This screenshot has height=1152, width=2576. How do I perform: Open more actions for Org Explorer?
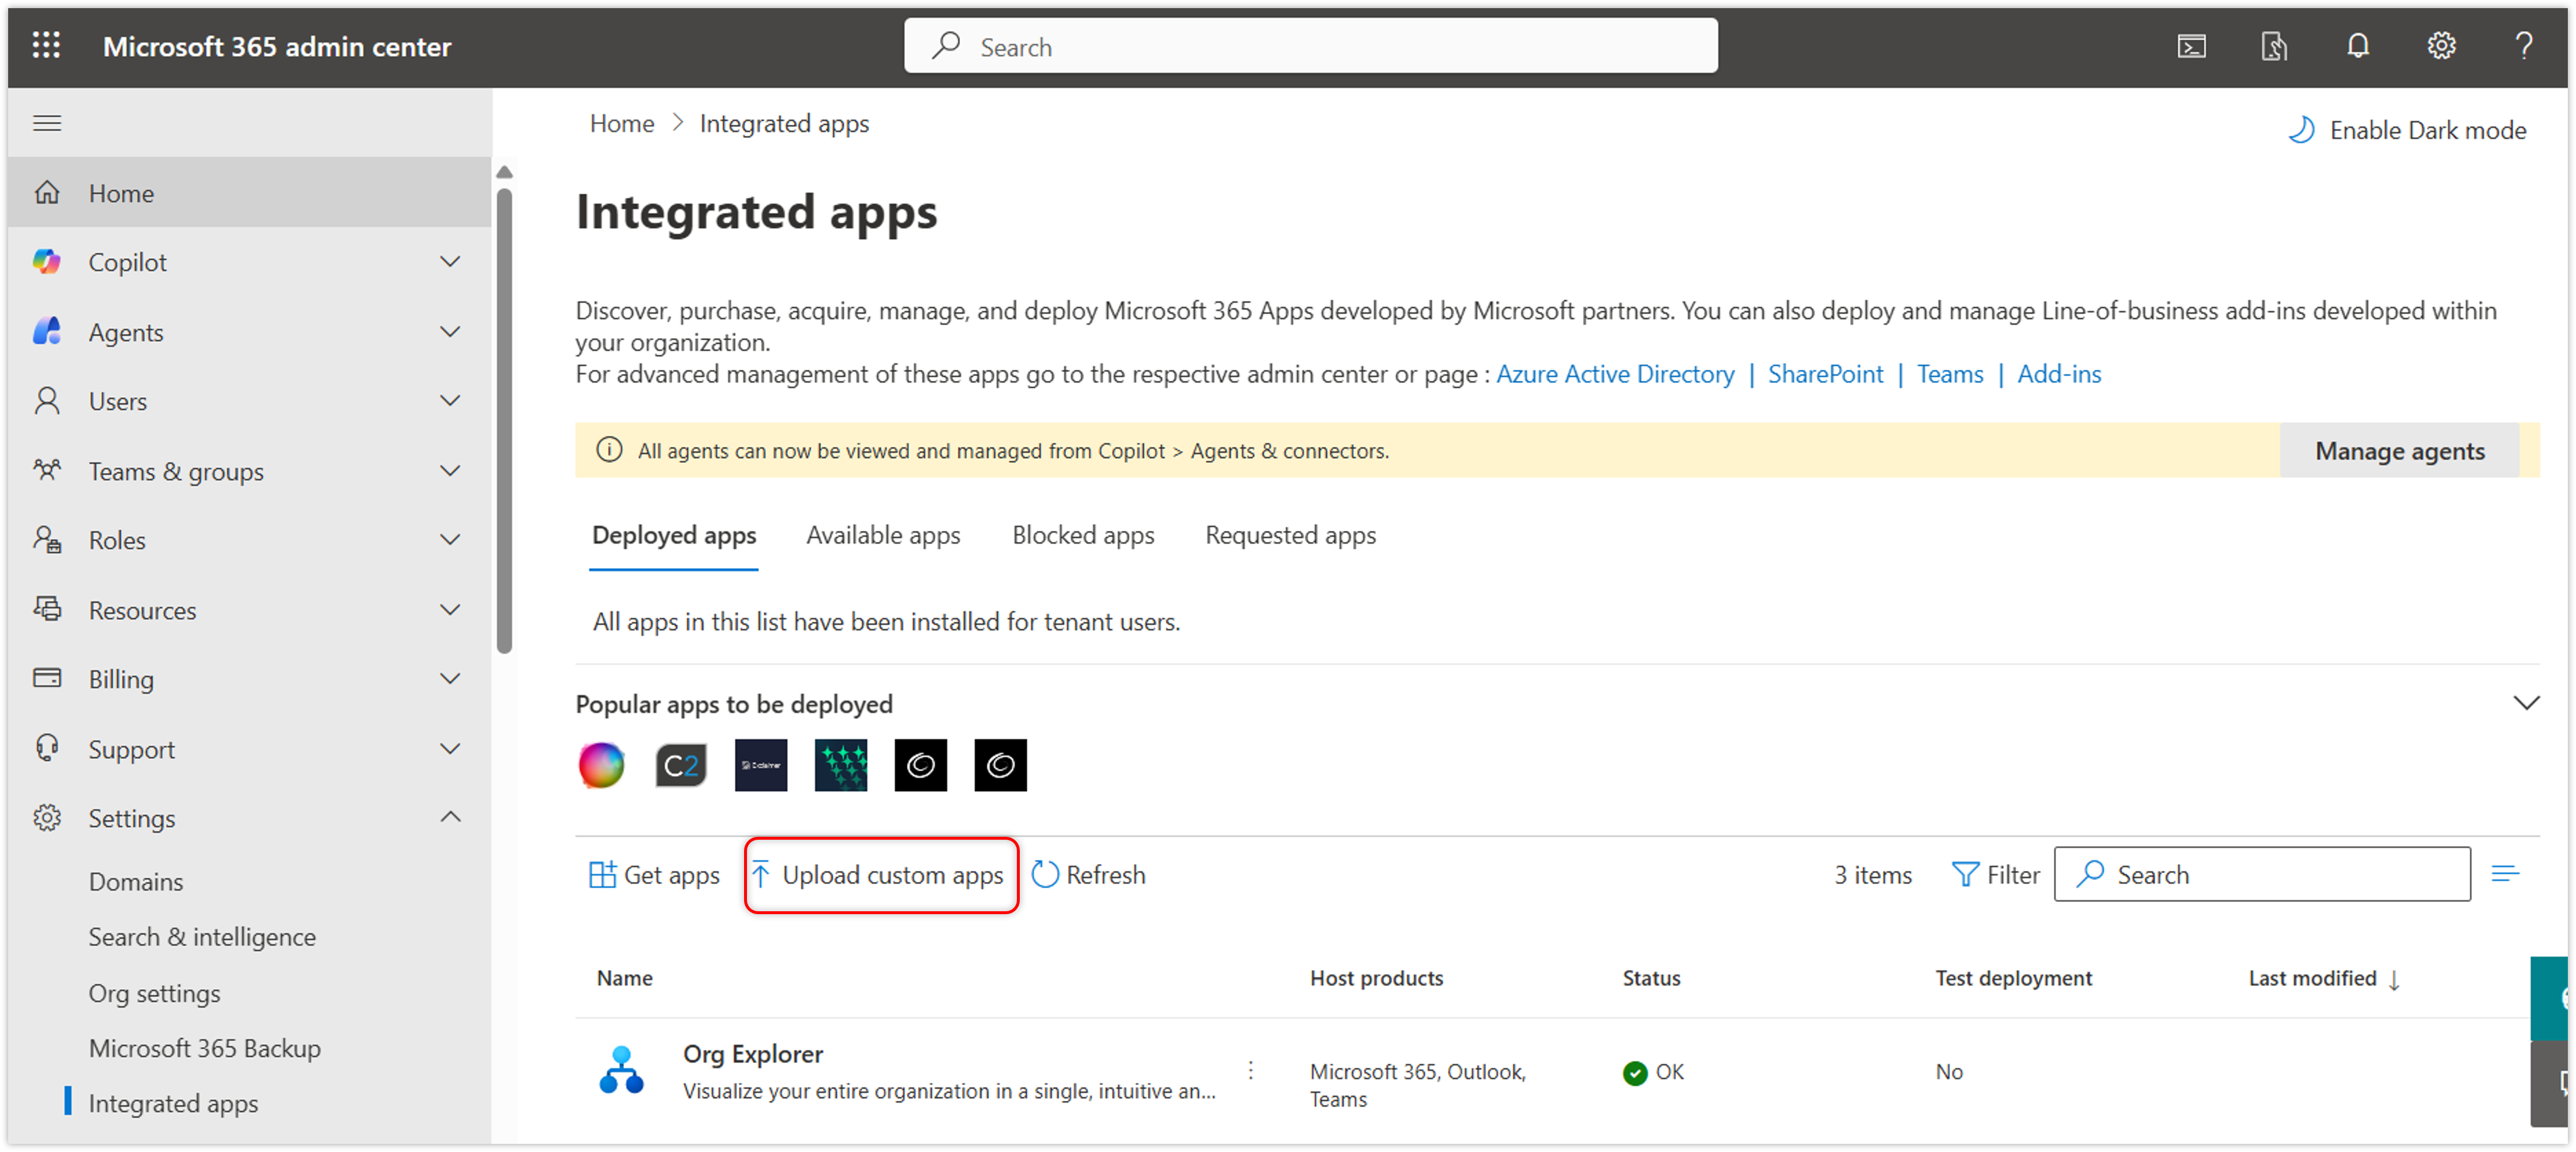(1251, 1070)
